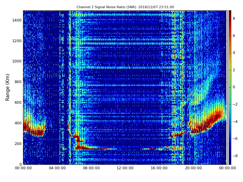Viewport: 243px width, 182px height.
Task: Click the green middle of the colorbar
Action: pos(230,87)
